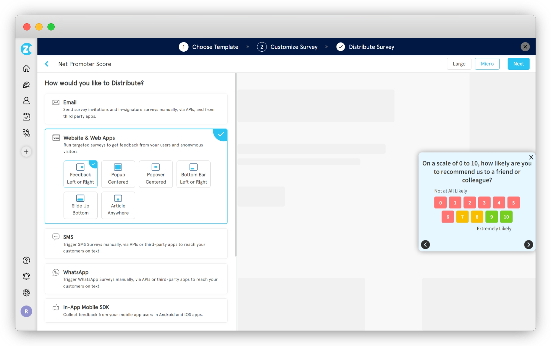Expand the Email distribution option
551x346 pixels.
(136, 109)
